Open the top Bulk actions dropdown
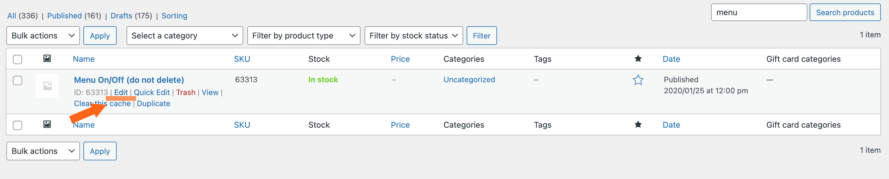This screenshot has width=889, height=179. [x=43, y=36]
